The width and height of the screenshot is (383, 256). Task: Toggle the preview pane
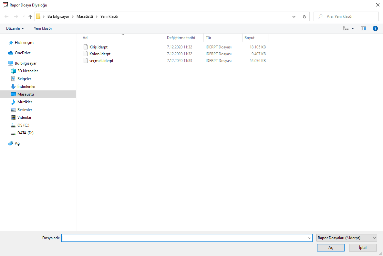[x=363, y=28]
